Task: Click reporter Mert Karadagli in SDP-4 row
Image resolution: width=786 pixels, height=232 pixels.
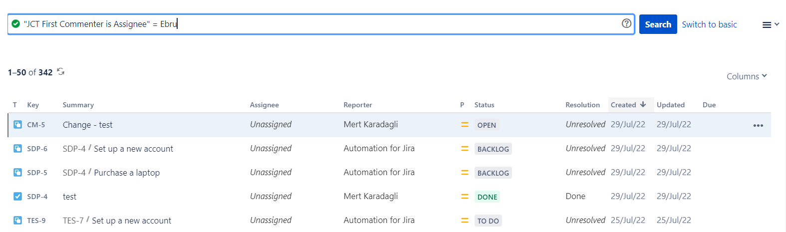Action: click(370, 196)
